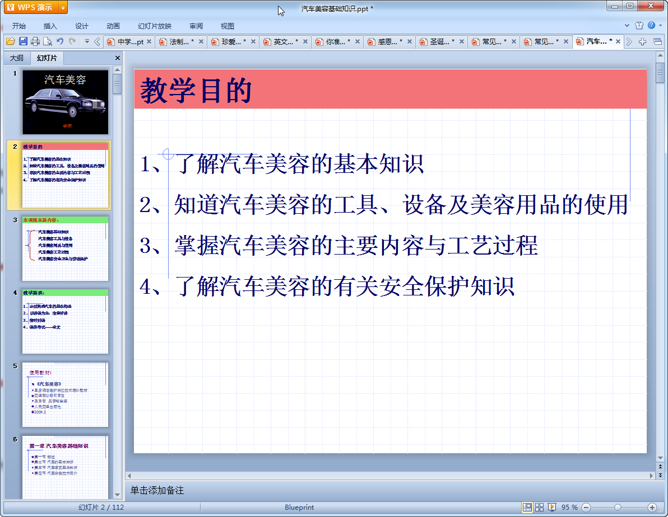
Task: Click the Blueprint template name in status bar
Action: click(x=299, y=507)
